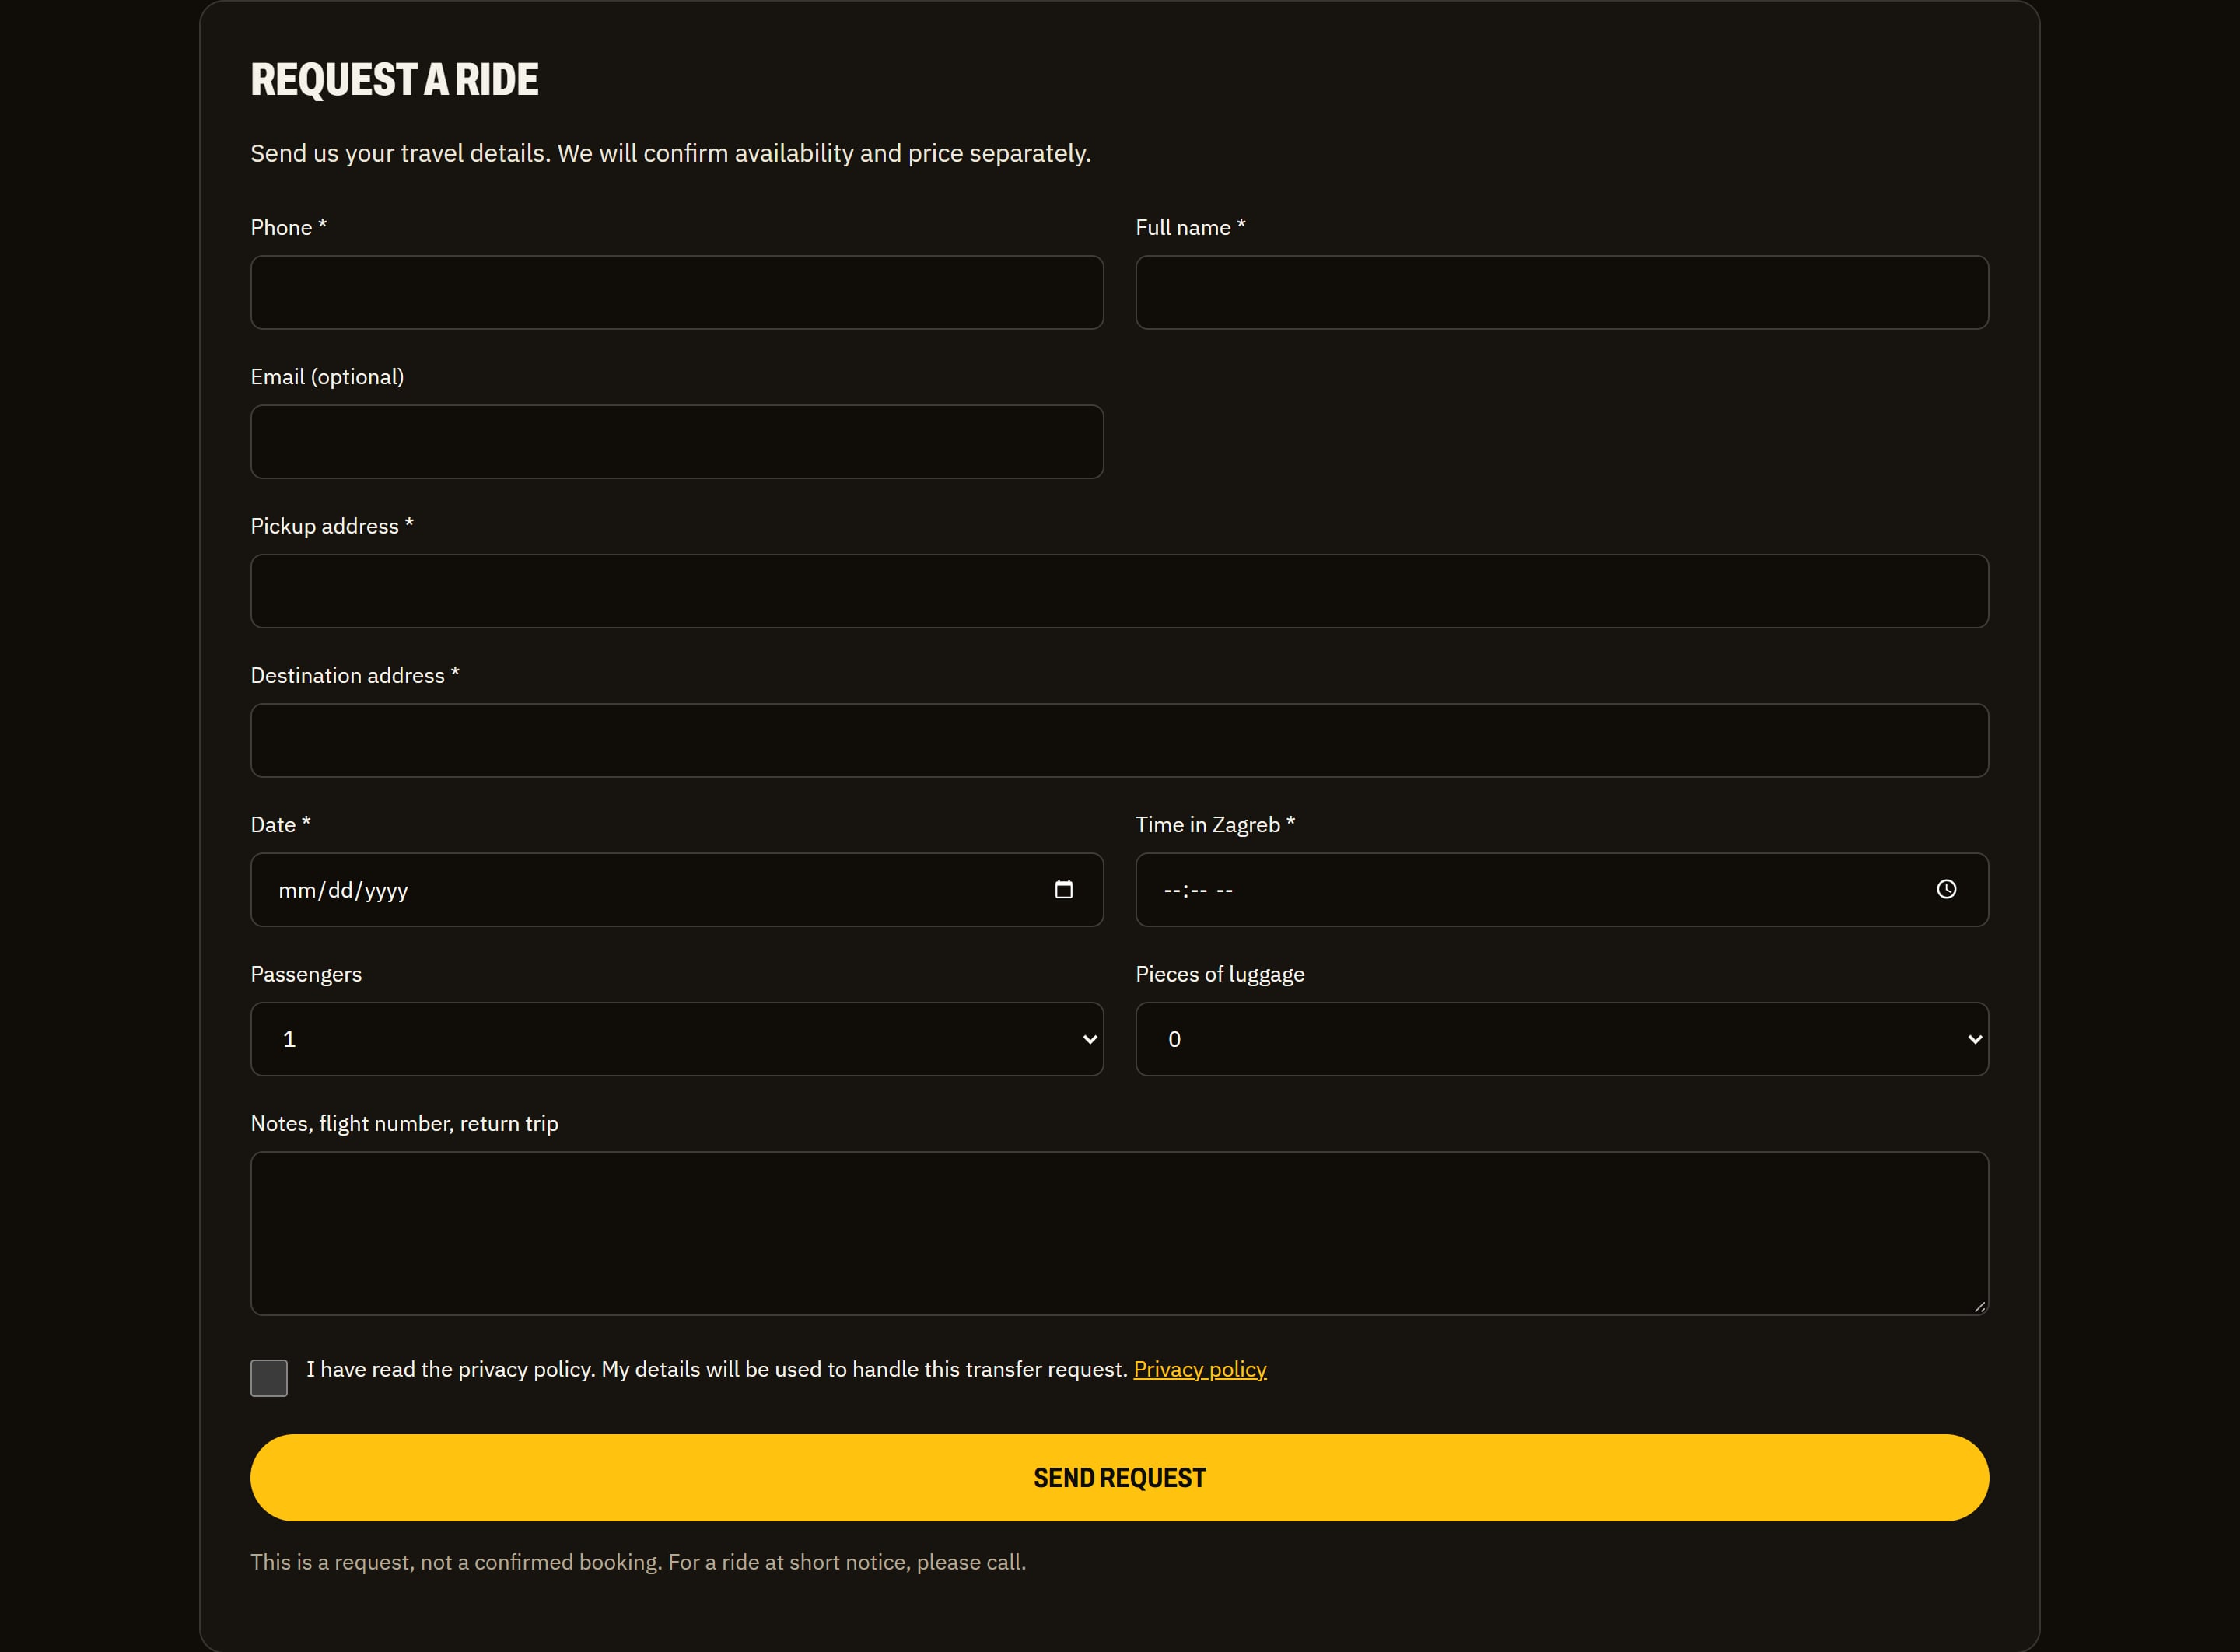Focus the Notes, flight number textarea
This screenshot has width=2240, height=1652.
click(1120, 1233)
